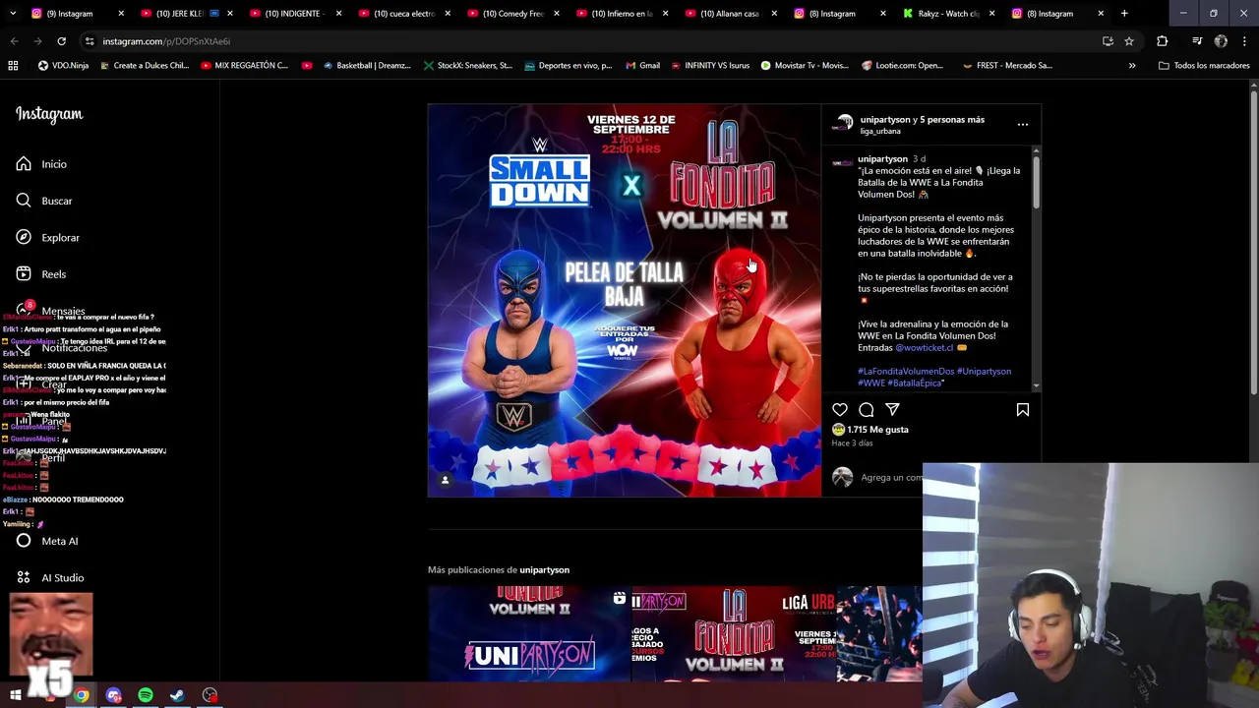Open Todos los marcadores folder
Viewport: 1259px width, 708px height.
pyautogui.click(x=1204, y=66)
